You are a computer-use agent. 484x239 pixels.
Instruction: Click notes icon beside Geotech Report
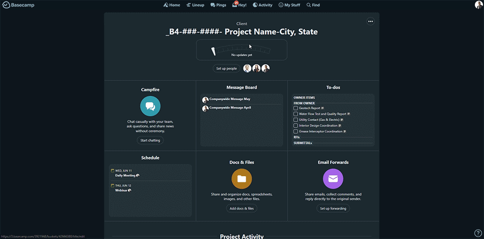[322, 108]
